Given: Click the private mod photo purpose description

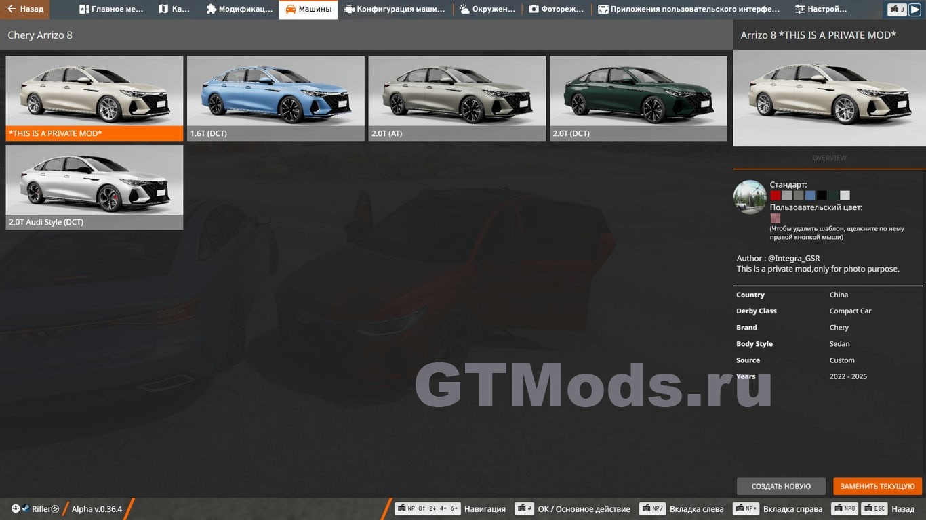Looking at the screenshot, I should pos(818,269).
